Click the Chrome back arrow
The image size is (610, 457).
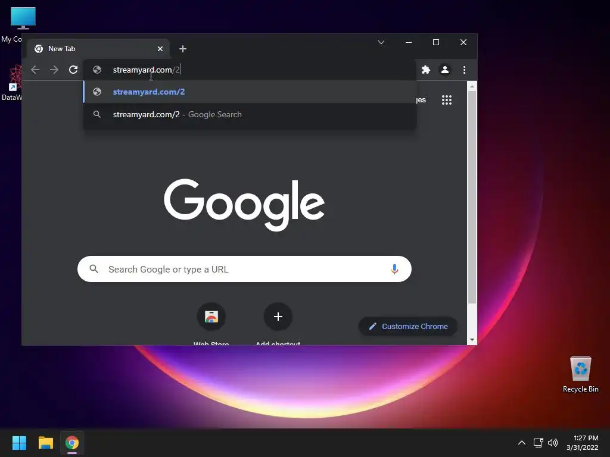click(35, 70)
